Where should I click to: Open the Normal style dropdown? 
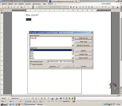pos(48,7)
